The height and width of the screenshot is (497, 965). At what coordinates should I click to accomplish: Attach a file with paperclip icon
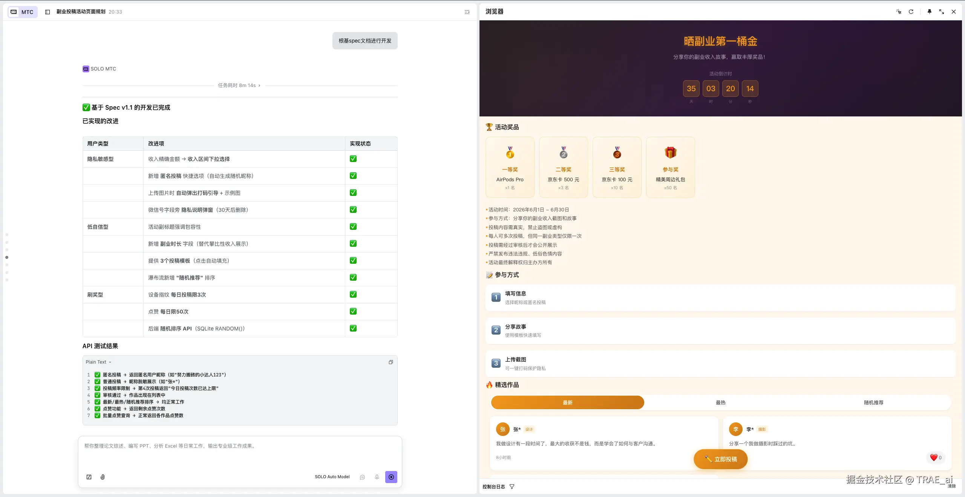103,477
